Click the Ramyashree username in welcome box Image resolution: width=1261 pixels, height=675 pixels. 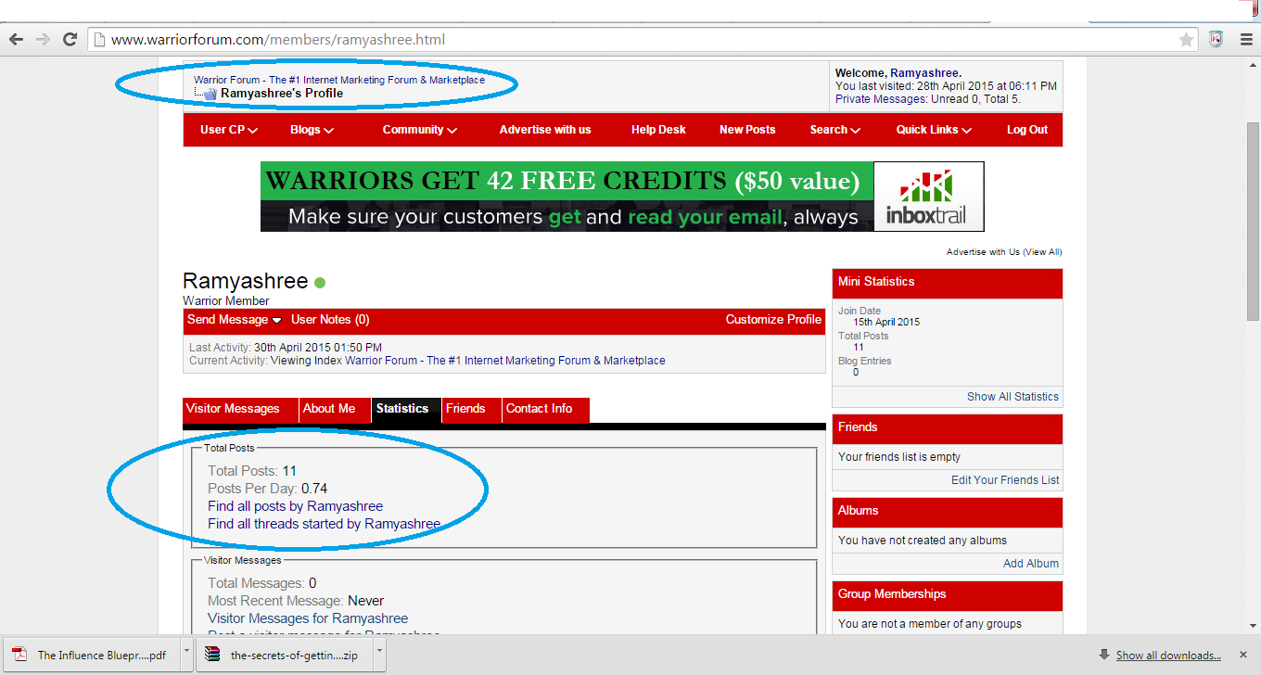pyautogui.click(x=924, y=73)
